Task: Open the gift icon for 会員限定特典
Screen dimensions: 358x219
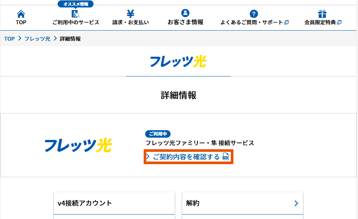Action: point(322,14)
